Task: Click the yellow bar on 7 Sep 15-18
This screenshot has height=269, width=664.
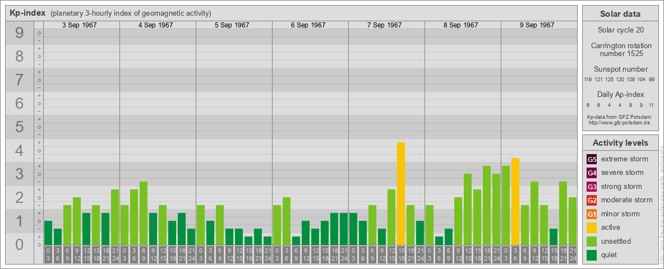Action: (400, 194)
